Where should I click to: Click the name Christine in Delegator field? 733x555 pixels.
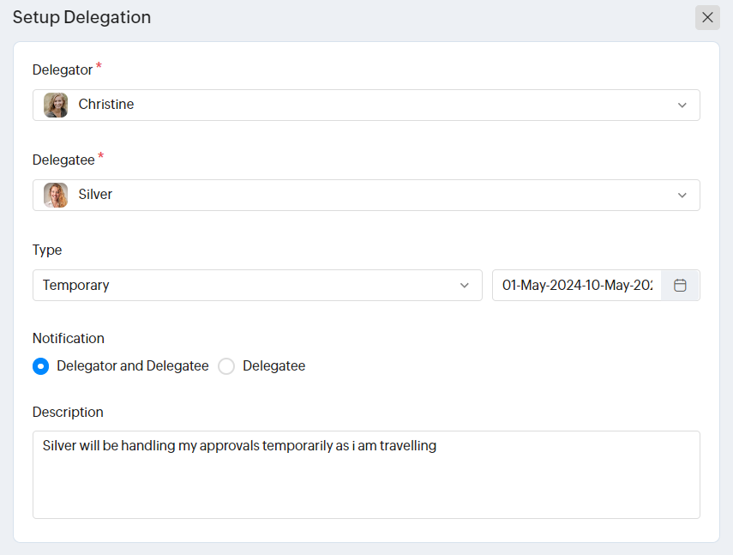pyautogui.click(x=106, y=105)
